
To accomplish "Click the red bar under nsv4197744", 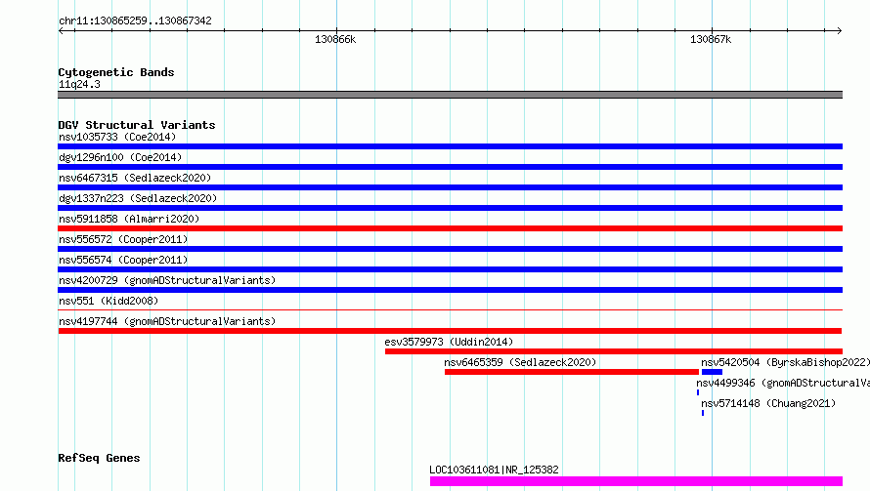I will coord(450,331).
